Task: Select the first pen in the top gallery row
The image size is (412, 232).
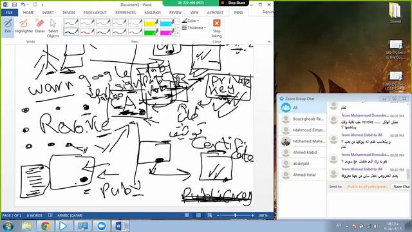Action: 71,23
